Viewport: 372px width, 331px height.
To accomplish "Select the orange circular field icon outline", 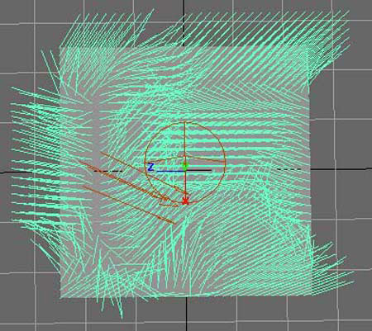I will point(185,163).
